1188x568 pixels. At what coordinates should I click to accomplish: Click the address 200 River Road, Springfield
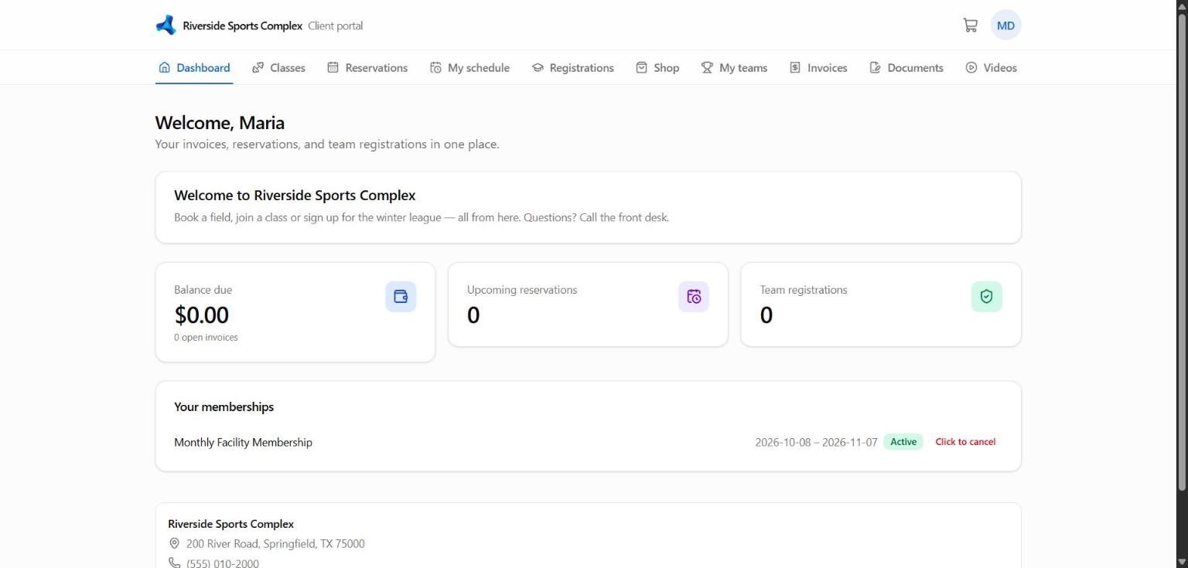point(275,544)
